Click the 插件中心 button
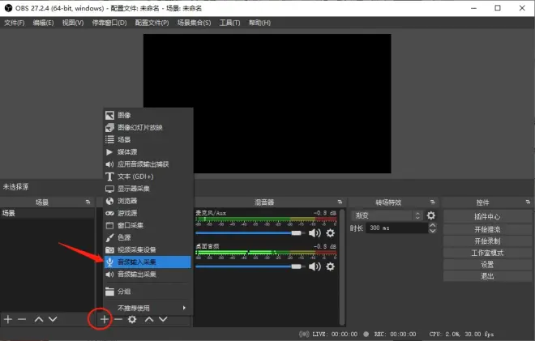535x341 pixels. tap(487, 216)
